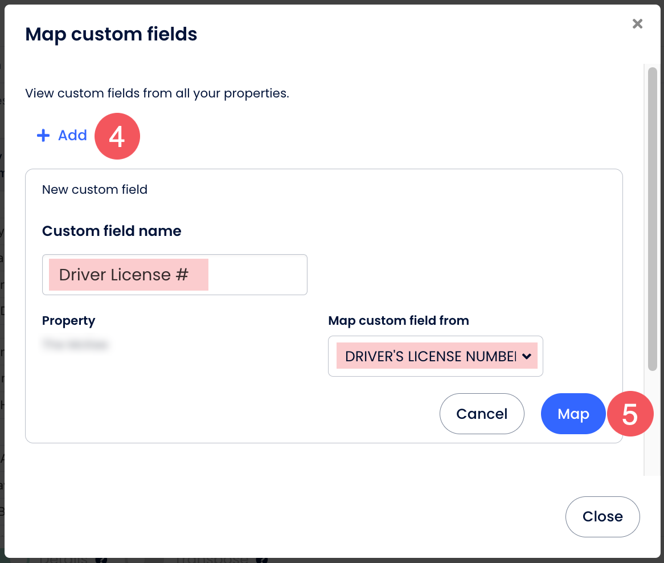Click the chevron arrow in the mapping dropdown
Screen dimensions: 664x563
527,356
